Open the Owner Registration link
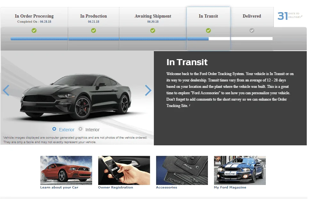 [x=115, y=187]
